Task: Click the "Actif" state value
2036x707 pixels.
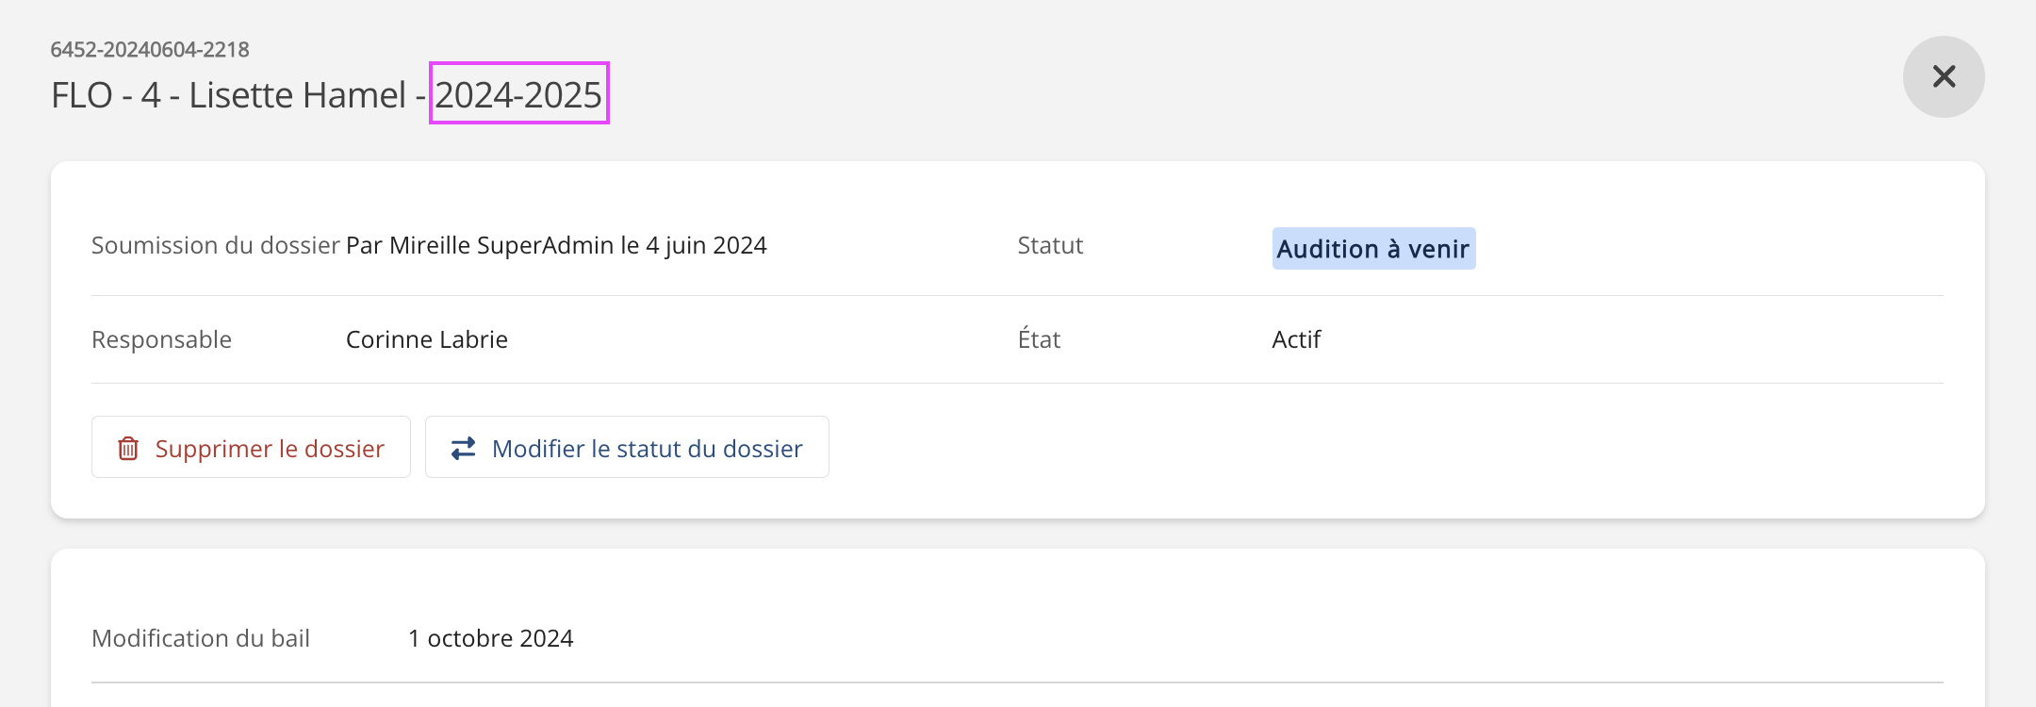Action: [x=1296, y=339]
